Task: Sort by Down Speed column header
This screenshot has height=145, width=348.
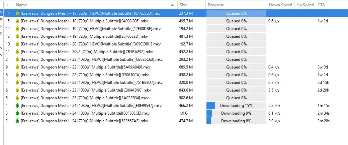Action: [280, 5]
